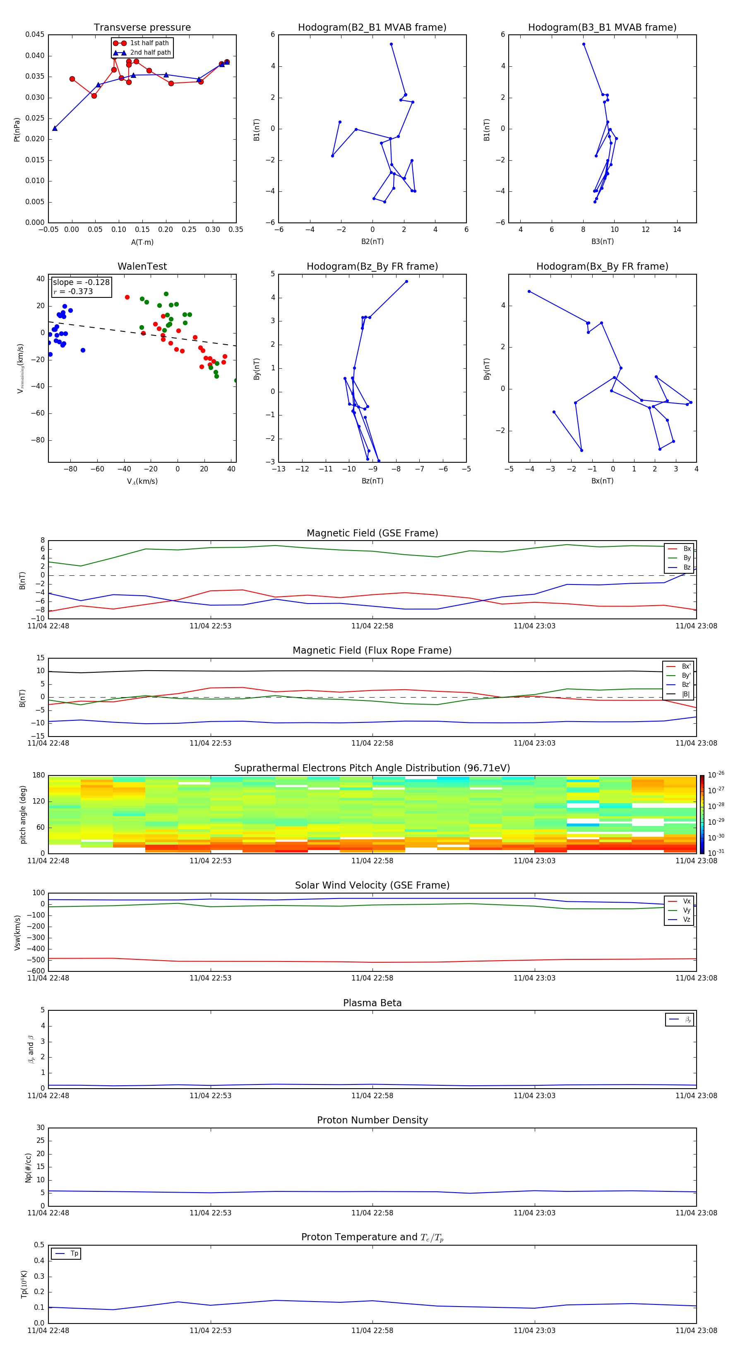Screen dimensions: 745x1367
Task: Click the 'Np(#/cc)' axis label
Action: pos(28,1167)
